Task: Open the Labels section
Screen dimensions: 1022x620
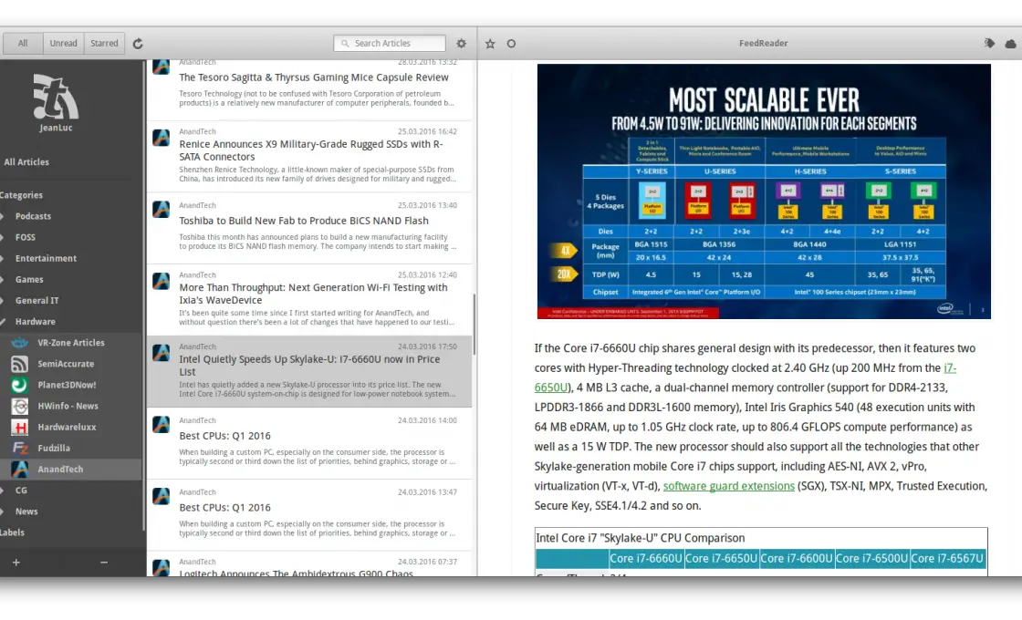Action: point(13,532)
